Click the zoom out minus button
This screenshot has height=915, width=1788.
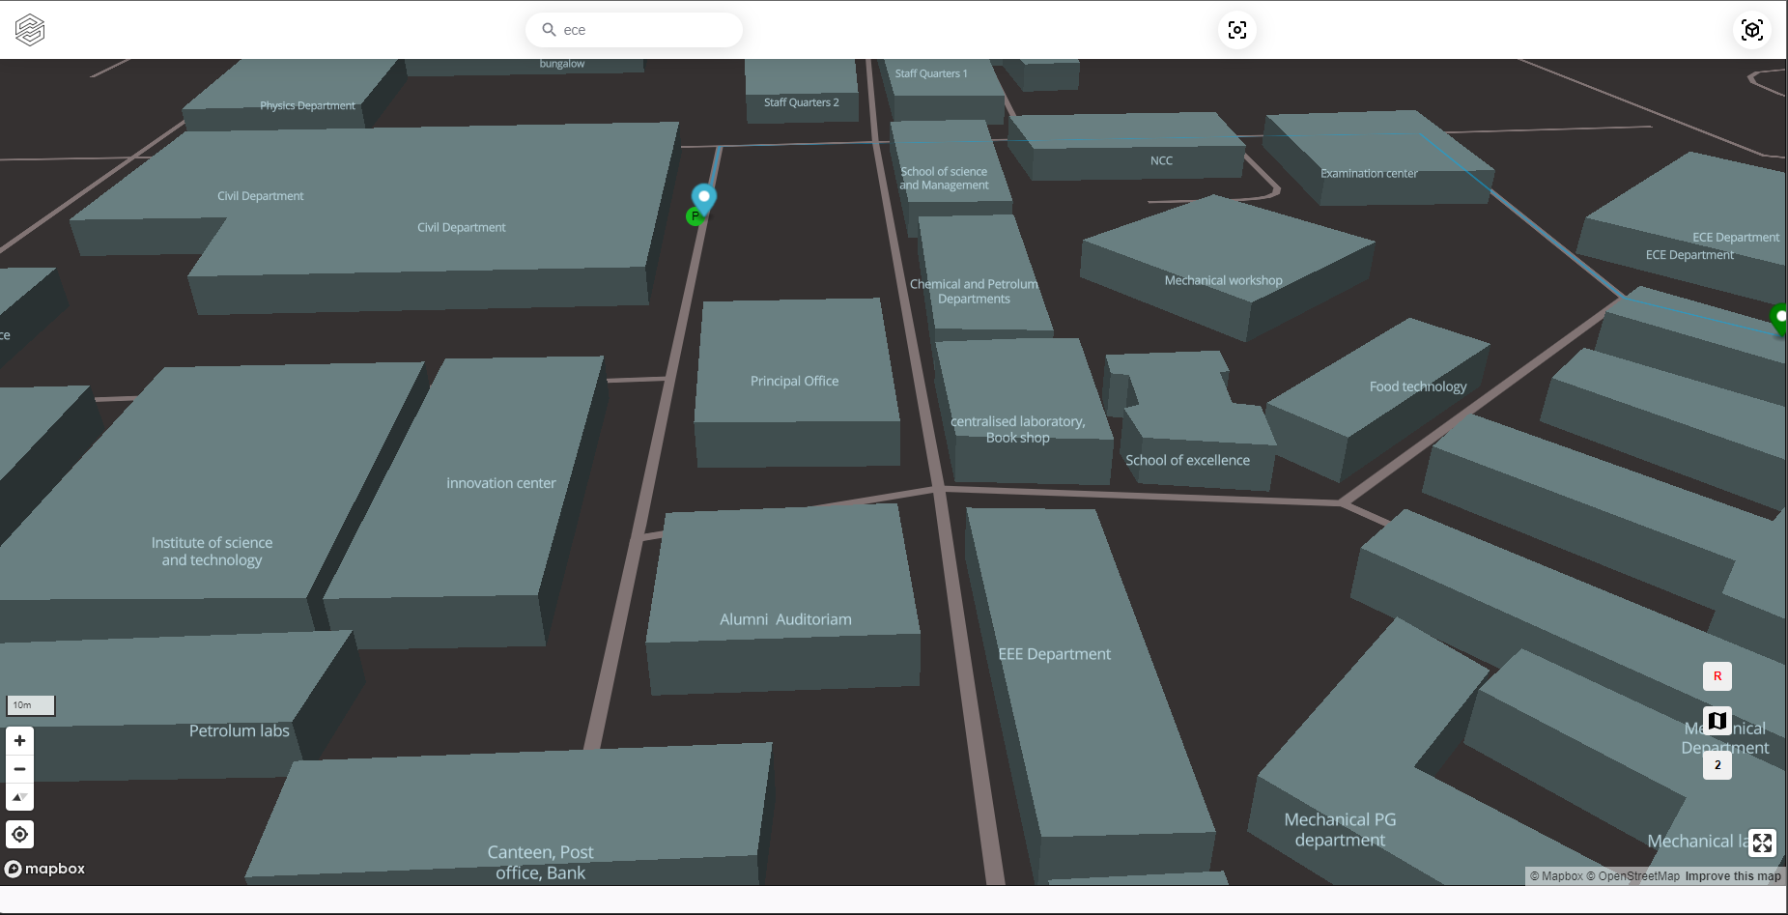19,769
